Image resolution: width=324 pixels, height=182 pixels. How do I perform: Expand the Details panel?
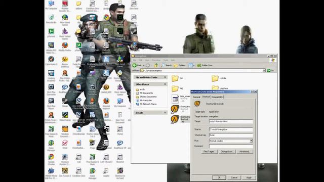[165, 113]
